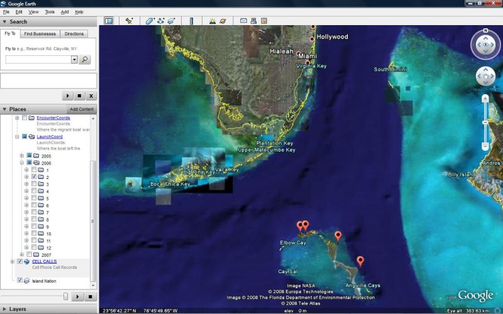Expand the EncounterCoords folder tree node
The width and height of the screenshot is (503, 314).
tap(17, 118)
